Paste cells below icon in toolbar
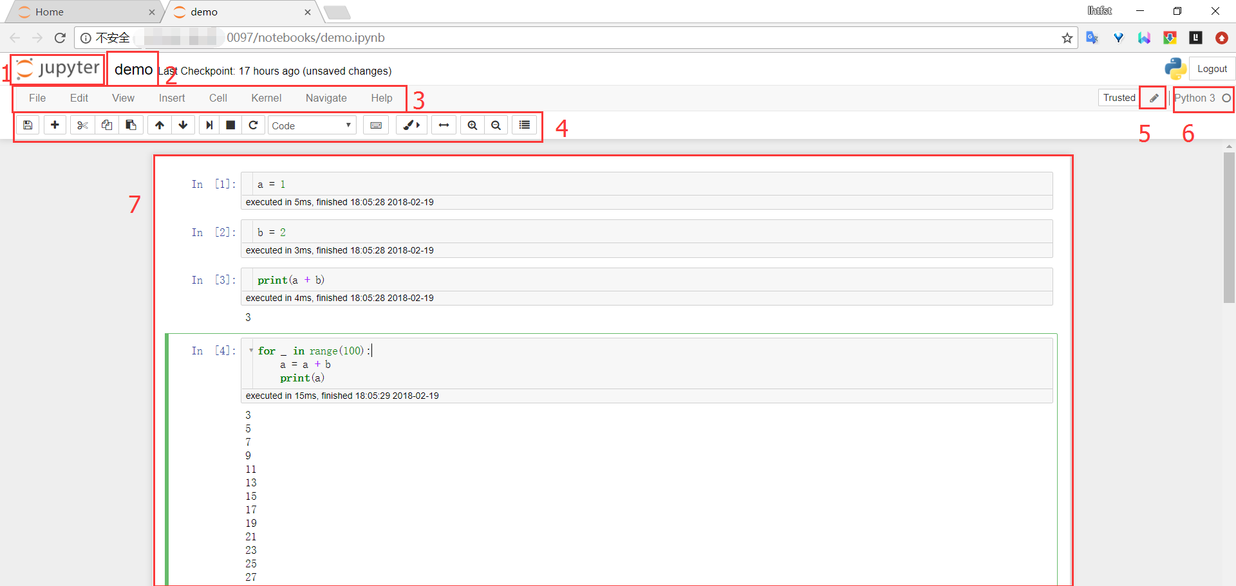The height and width of the screenshot is (586, 1236). pyautogui.click(x=131, y=125)
